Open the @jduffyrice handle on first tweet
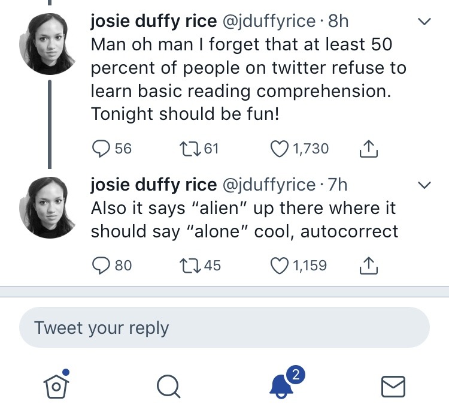This screenshot has height=416, width=449. pos(269,21)
